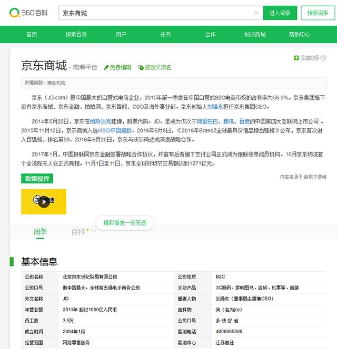Open the yellow video thumbnail
337x349 pixels.
44,202
